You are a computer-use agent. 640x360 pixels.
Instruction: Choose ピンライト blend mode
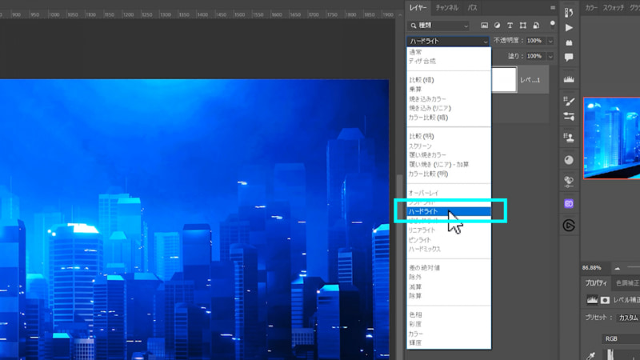pos(449,239)
